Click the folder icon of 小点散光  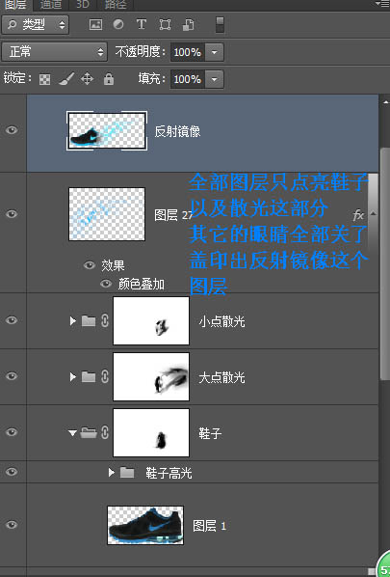pos(89,321)
